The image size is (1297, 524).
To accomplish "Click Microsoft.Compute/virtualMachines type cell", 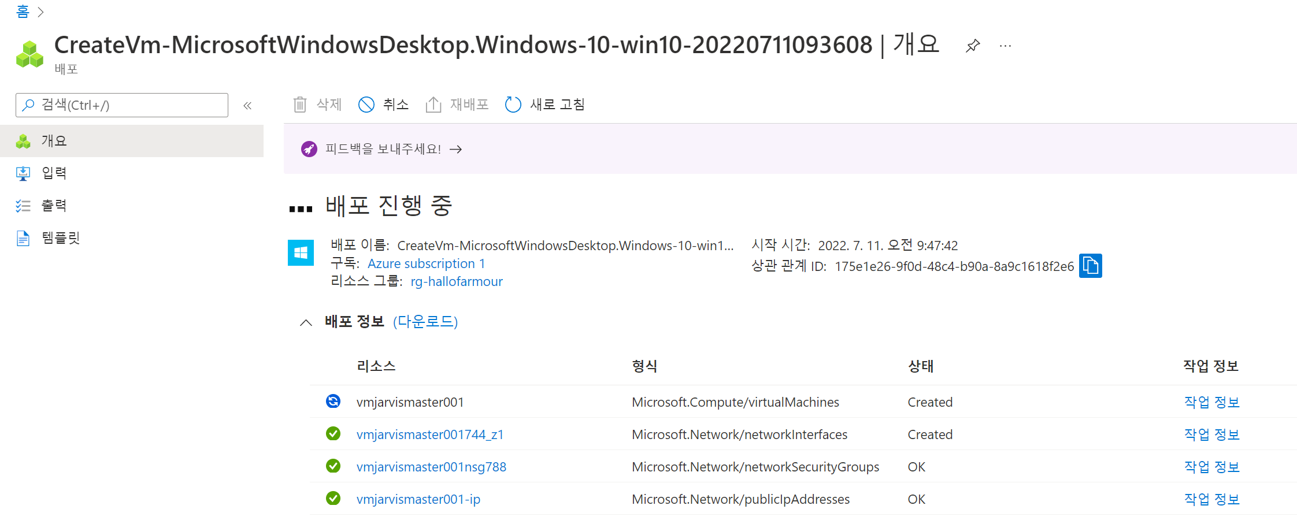I will [735, 402].
